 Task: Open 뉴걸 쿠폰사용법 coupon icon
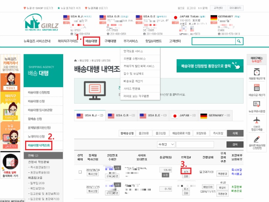(257, 104)
